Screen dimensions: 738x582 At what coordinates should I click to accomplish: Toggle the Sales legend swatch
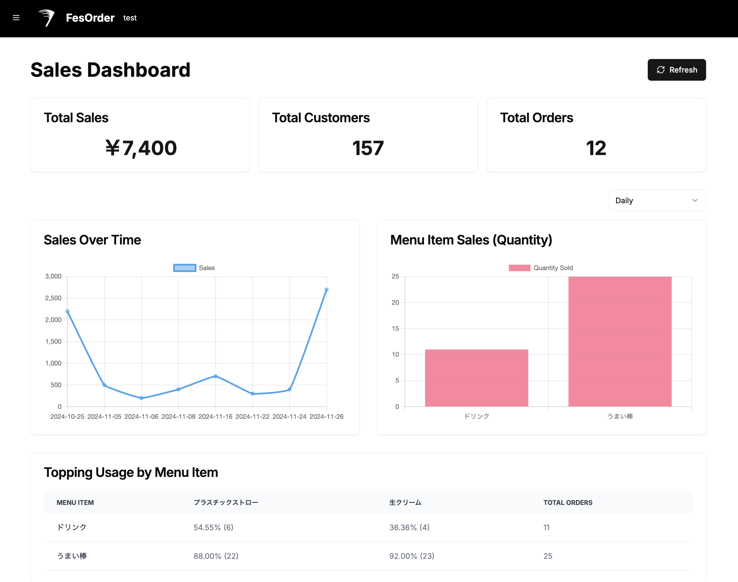point(184,268)
